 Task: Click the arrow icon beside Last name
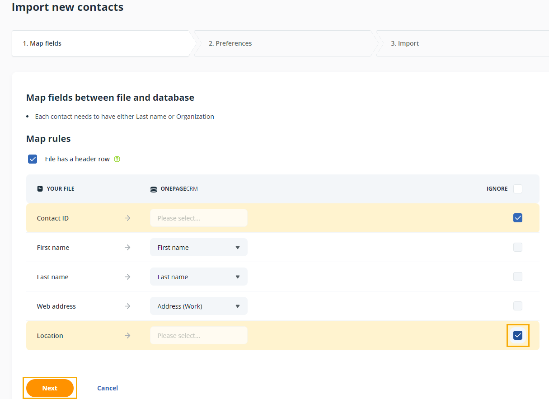(127, 277)
